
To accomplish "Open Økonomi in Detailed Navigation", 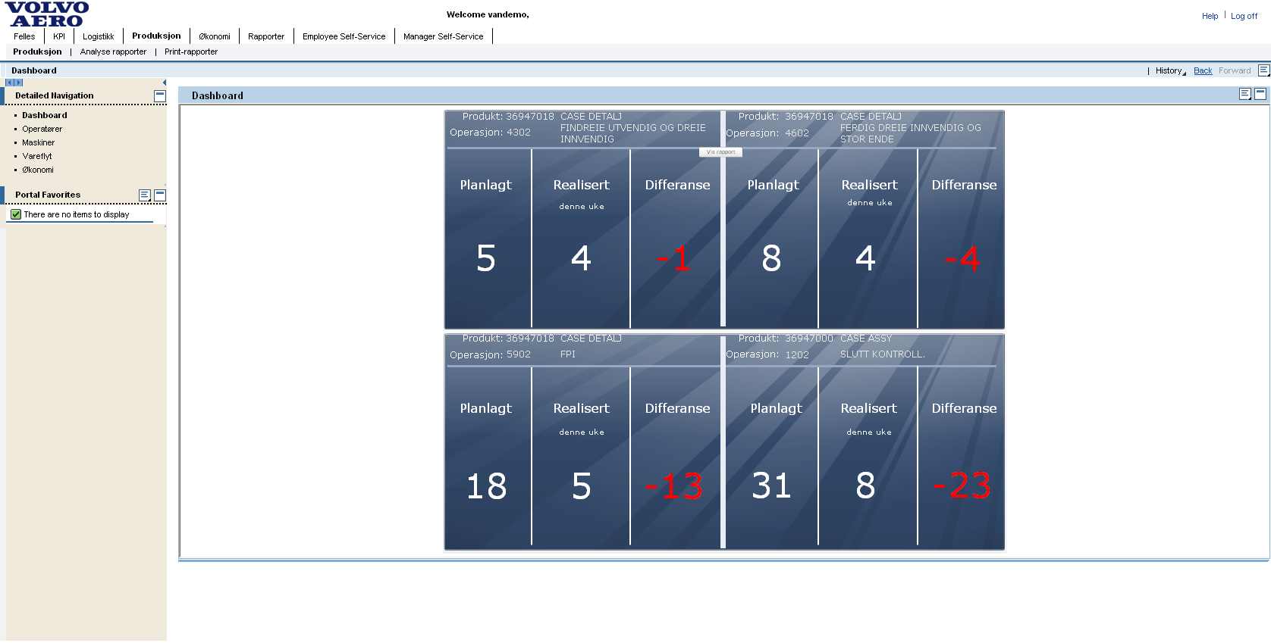I will coord(38,170).
